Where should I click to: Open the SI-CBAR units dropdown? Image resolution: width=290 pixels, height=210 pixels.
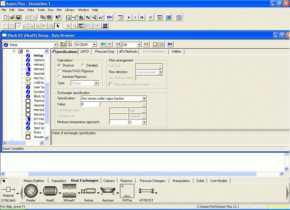94,44
